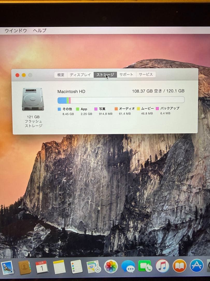The width and height of the screenshot is (210, 281).
Task: Click the Macintosh HD storage usage bar
Action: coord(121,99)
